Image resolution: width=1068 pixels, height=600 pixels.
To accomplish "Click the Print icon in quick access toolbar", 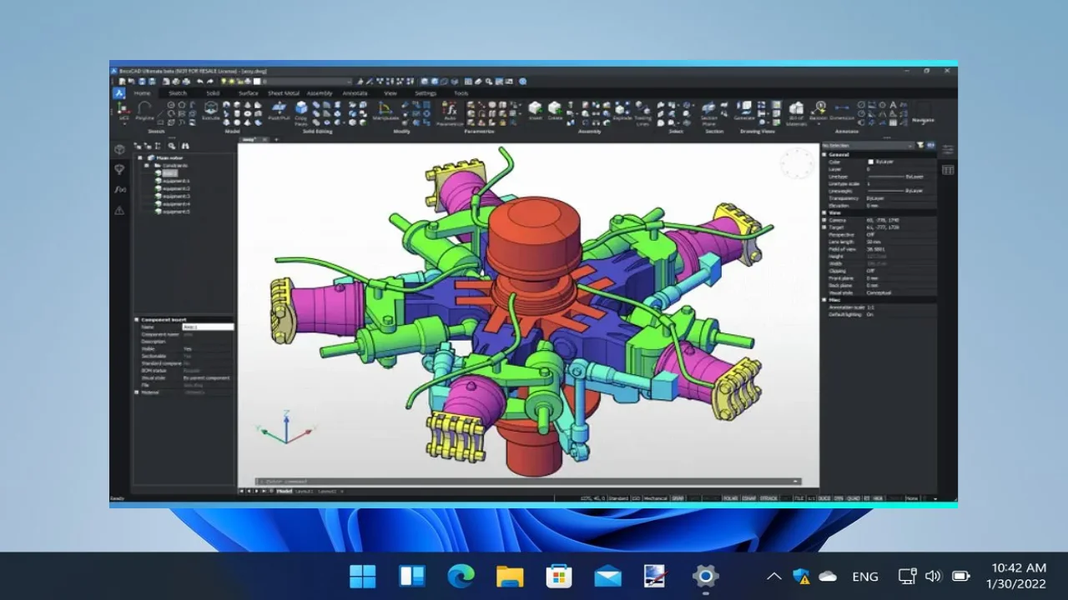I will pyautogui.click(x=186, y=81).
